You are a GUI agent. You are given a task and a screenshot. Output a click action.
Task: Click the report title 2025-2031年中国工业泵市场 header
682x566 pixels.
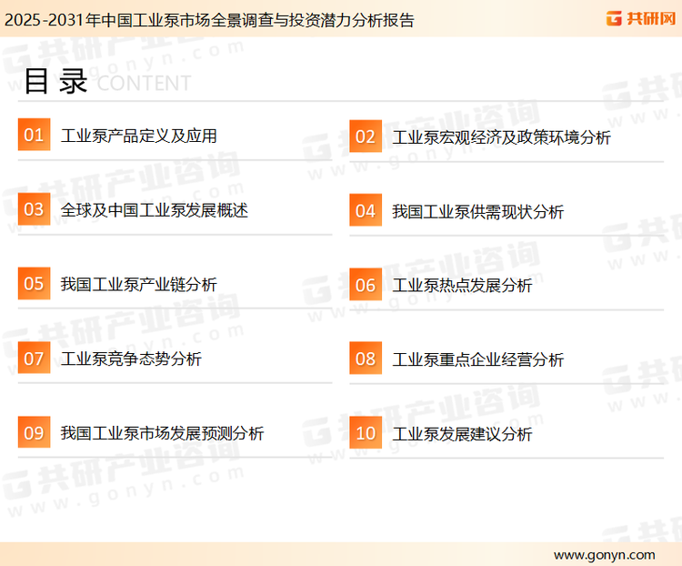(209, 20)
